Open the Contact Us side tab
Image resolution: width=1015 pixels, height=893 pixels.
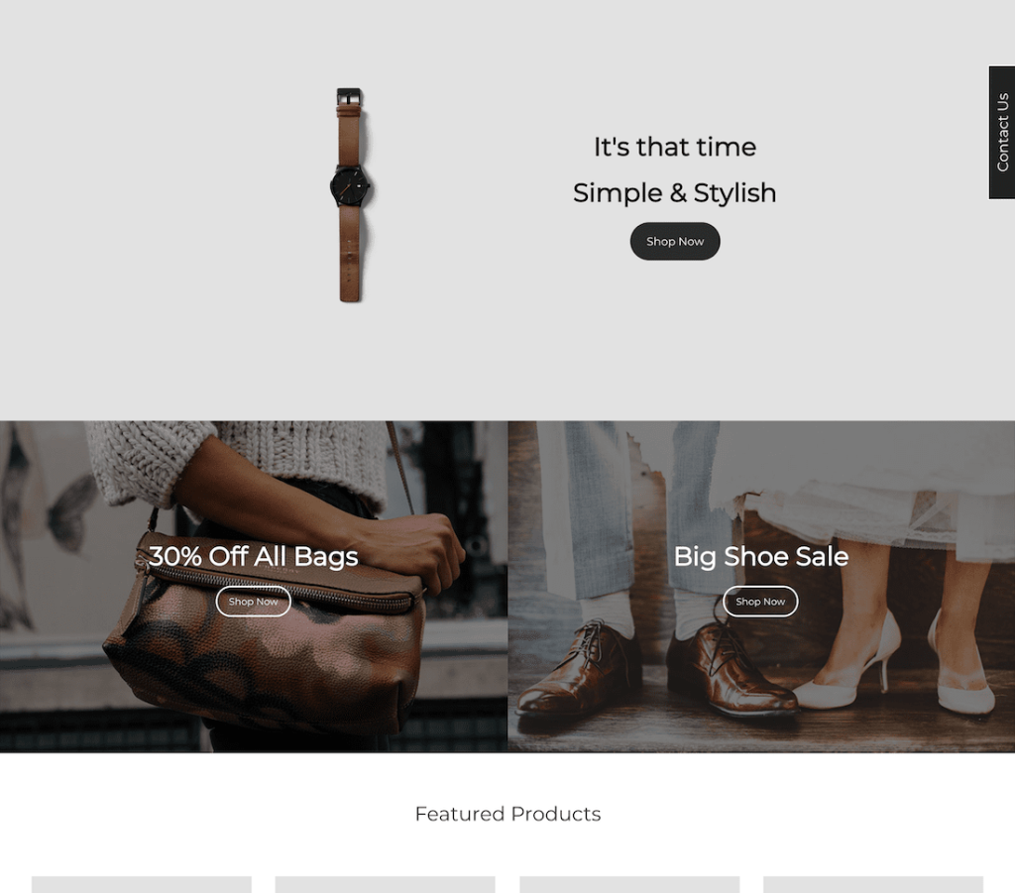pyautogui.click(x=1002, y=133)
